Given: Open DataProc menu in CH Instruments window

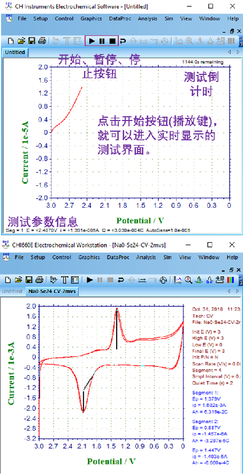Looking at the screenshot, I should (x=120, y=18).
